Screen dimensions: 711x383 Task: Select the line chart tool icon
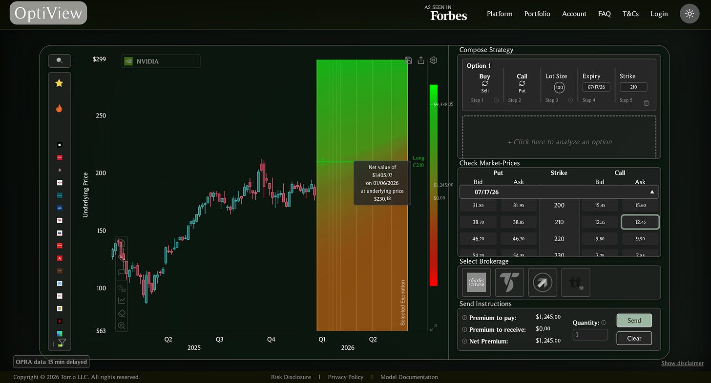click(x=122, y=300)
